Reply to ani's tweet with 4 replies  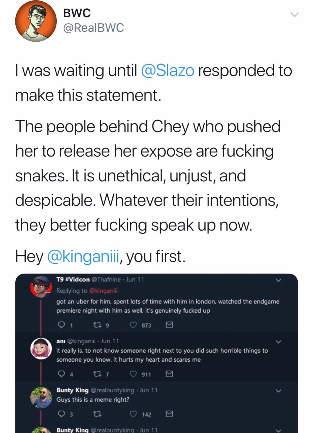click(61, 374)
